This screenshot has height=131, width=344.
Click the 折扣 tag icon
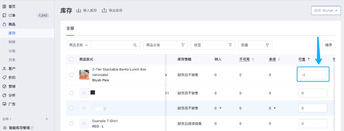[4, 78]
